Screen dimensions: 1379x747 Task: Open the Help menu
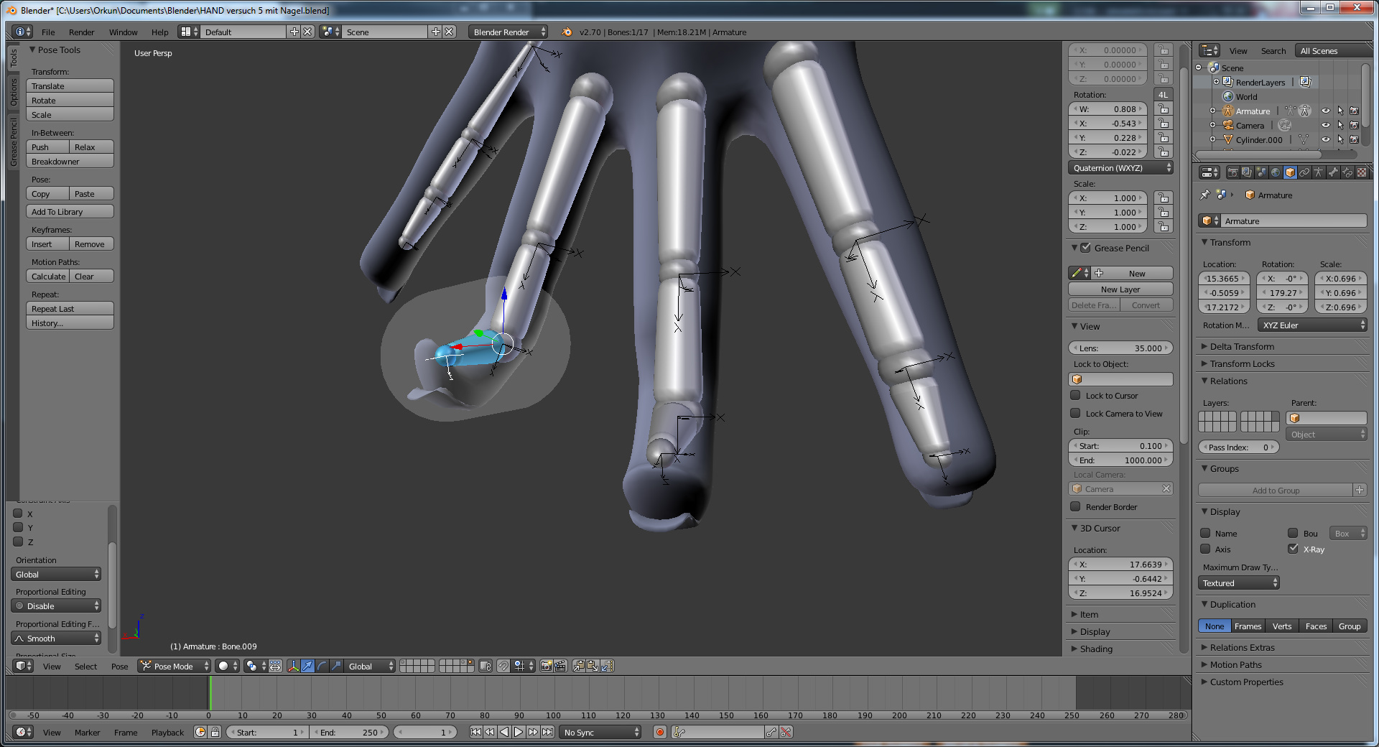click(x=159, y=32)
